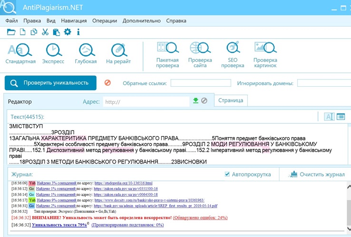
Task: Click Очистить журнал to clear the log
Action: click(316, 174)
